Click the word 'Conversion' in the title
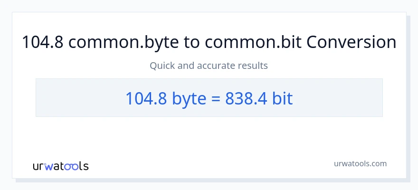Viewport: 418px width, 190px height. 351,42
